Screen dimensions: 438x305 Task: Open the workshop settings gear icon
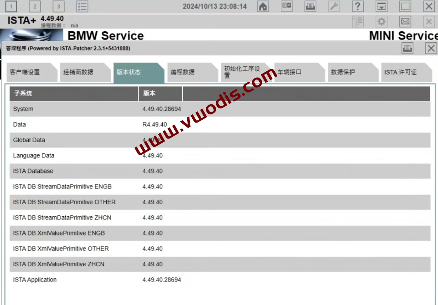point(382,21)
